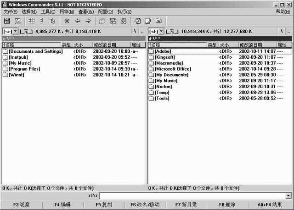Click the command line input field
The width and height of the screenshot is (294, 210).
(192, 196)
